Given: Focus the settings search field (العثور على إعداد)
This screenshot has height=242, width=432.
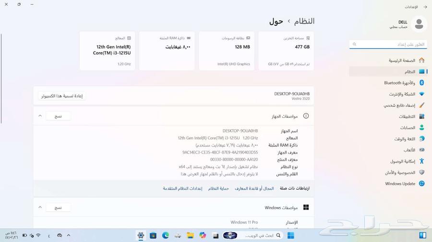Looking at the screenshot, I should (x=388, y=44).
